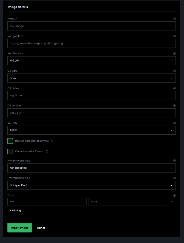Enable the Copy-on-write format checkbox
The image size is (184, 243).
point(10,151)
